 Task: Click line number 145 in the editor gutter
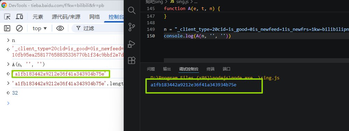pyautogui.click(x=151, y=9)
